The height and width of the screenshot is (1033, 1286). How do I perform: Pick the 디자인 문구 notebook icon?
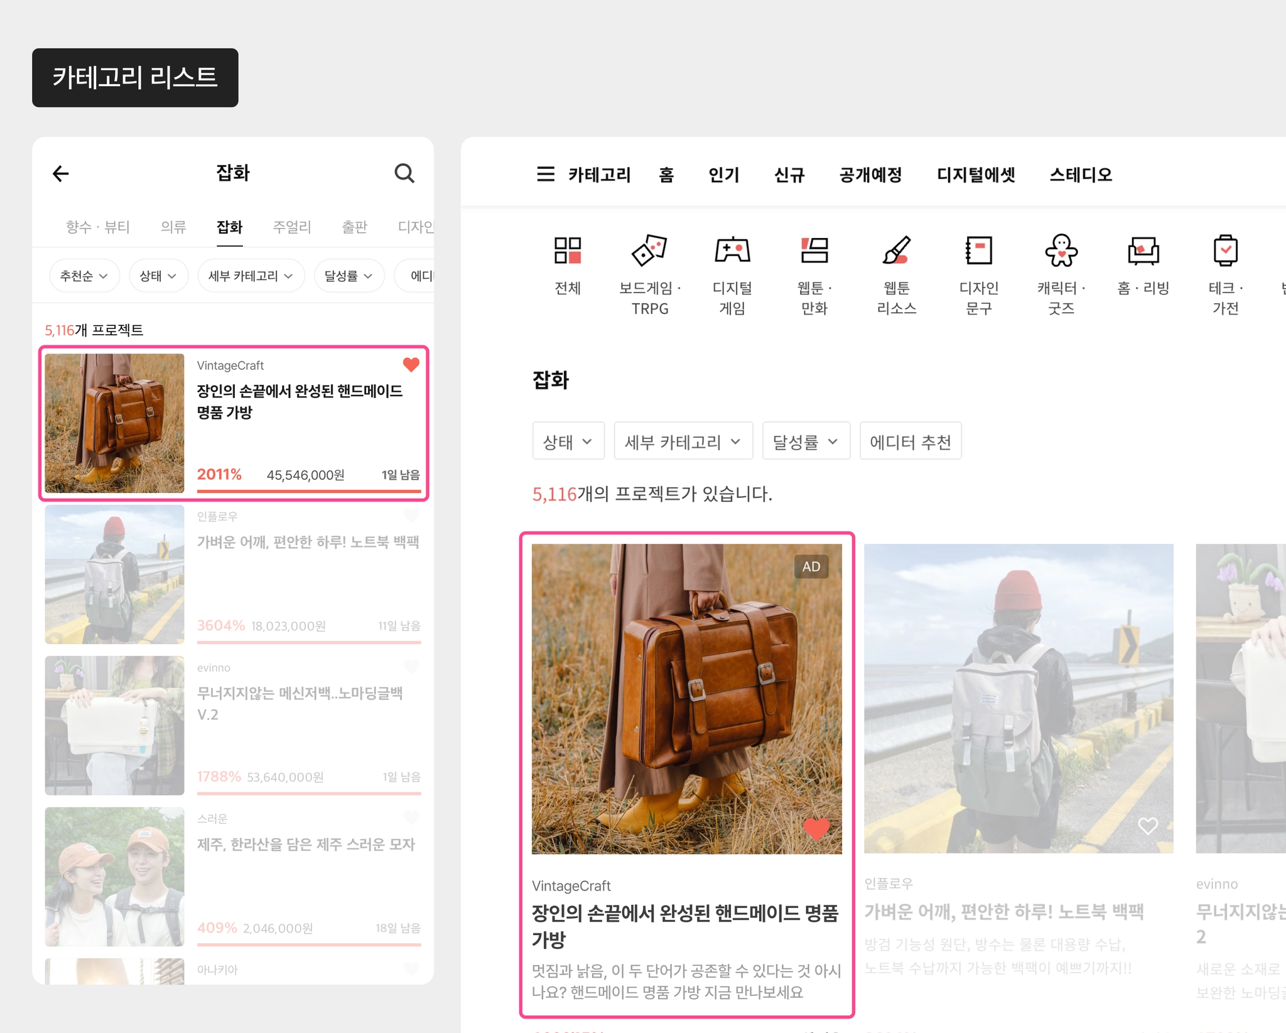(978, 250)
